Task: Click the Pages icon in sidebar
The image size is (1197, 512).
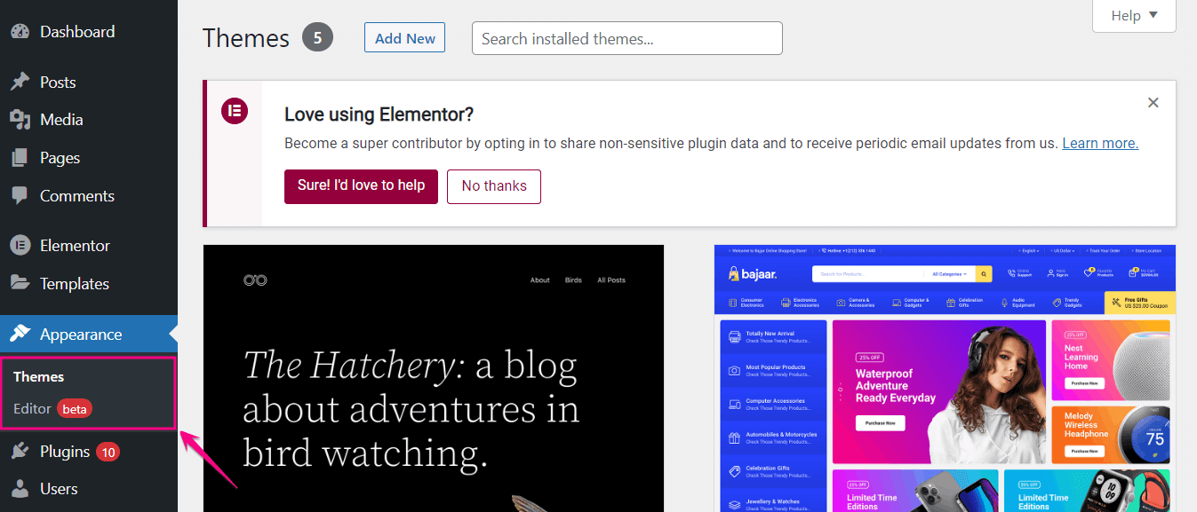Action: [x=20, y=158]
